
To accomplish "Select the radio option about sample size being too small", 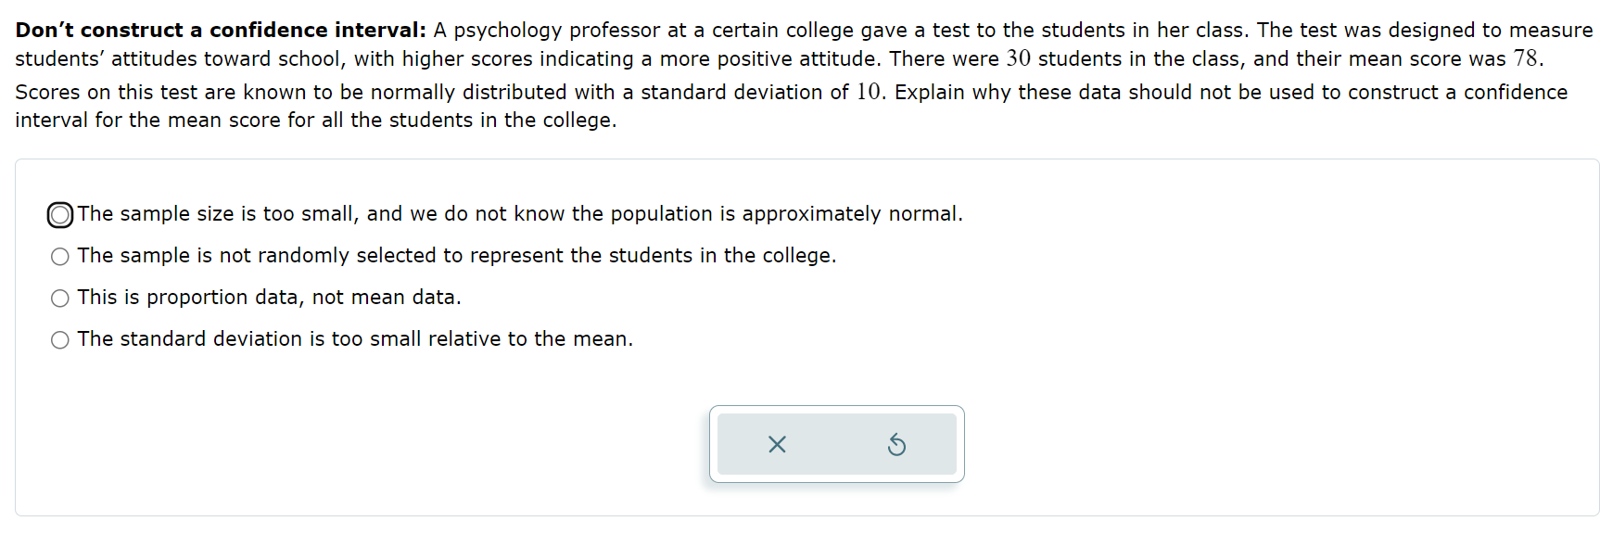I will 59,214.
